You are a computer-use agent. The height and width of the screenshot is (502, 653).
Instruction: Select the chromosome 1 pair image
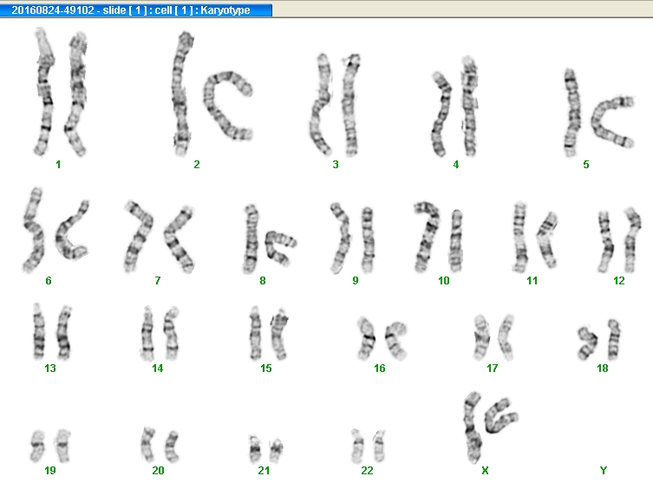tap(61, 92)
